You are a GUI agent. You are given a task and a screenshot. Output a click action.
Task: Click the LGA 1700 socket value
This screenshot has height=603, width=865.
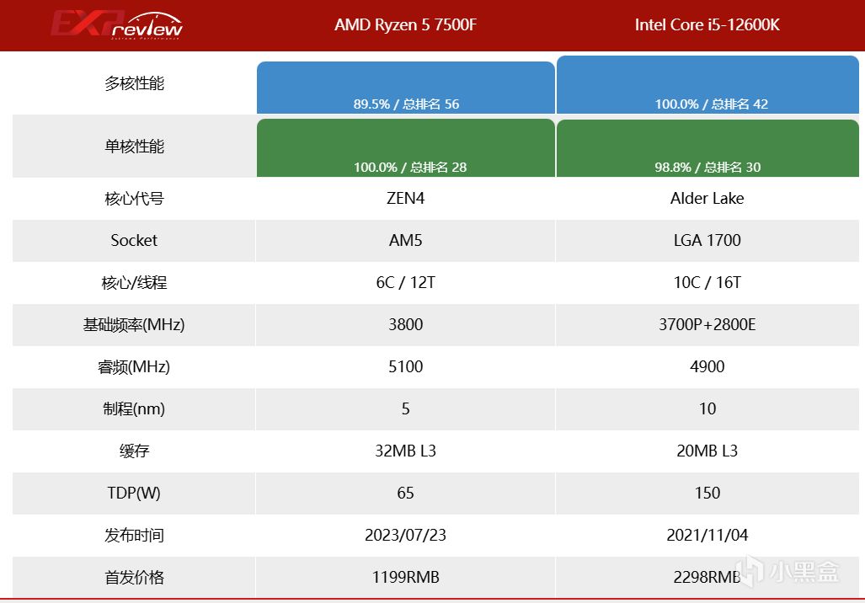707,241
